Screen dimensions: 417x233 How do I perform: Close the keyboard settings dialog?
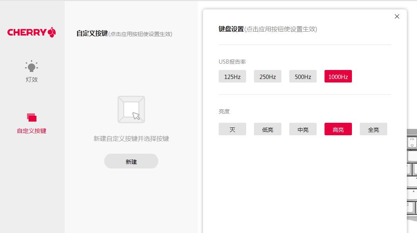point(397,16)
